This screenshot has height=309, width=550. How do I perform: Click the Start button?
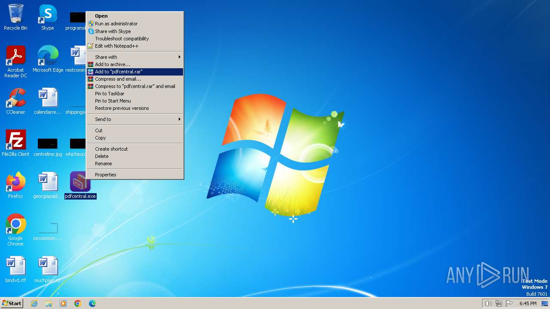click(12, 303)
